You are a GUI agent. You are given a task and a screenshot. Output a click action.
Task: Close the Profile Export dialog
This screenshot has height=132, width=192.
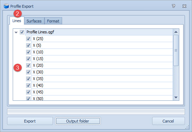(184, 6)
